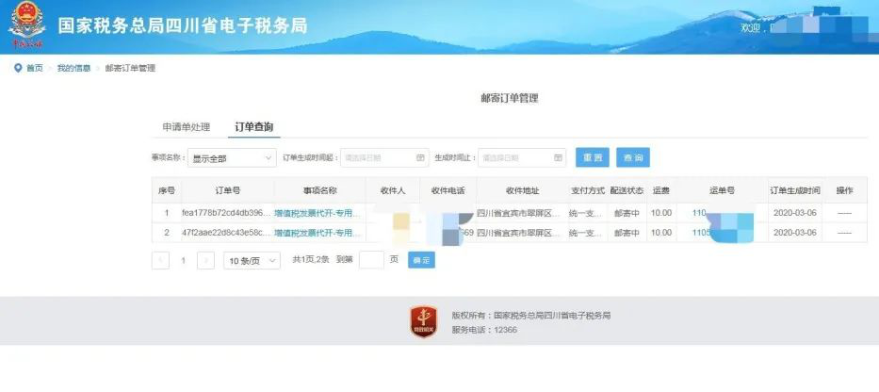Click the red shield badge in footer

[423, 321]
